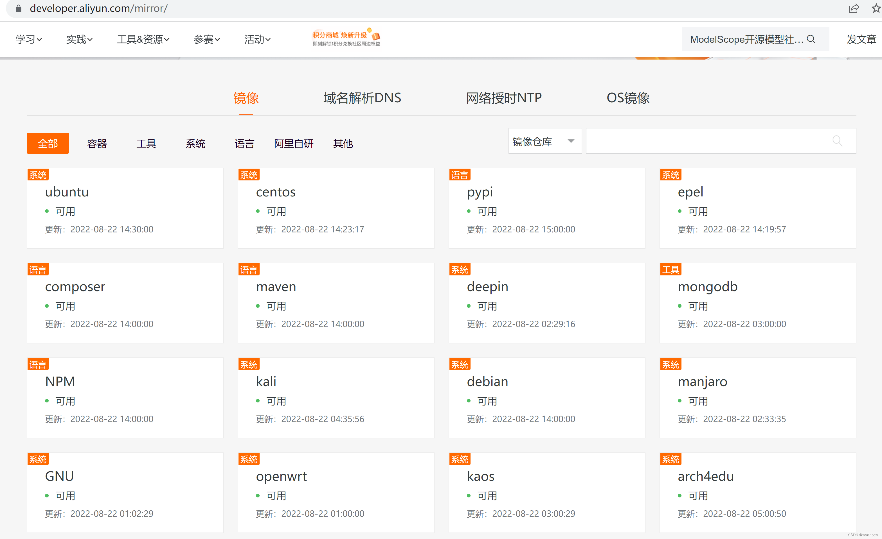Expand the 工具&资源 navigation menu

tap(143, 39)
